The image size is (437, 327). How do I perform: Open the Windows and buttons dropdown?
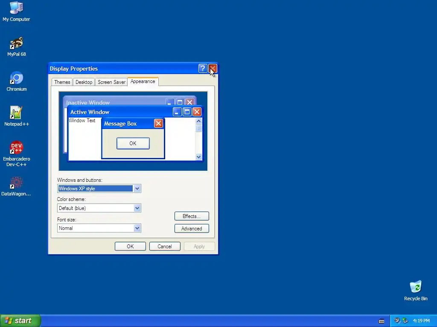pyautogui.click(x=137, y=189)
